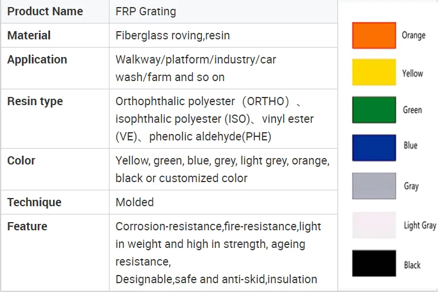This screenshot has width=438, height=292.
Task: Choose the blue color swatch
Action: [374, 147]
